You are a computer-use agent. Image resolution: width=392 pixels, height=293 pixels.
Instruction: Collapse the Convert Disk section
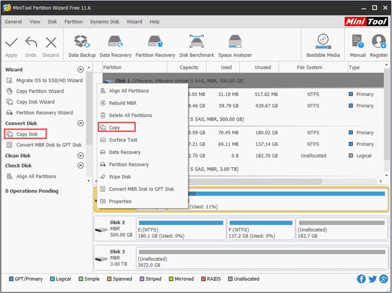81,123
